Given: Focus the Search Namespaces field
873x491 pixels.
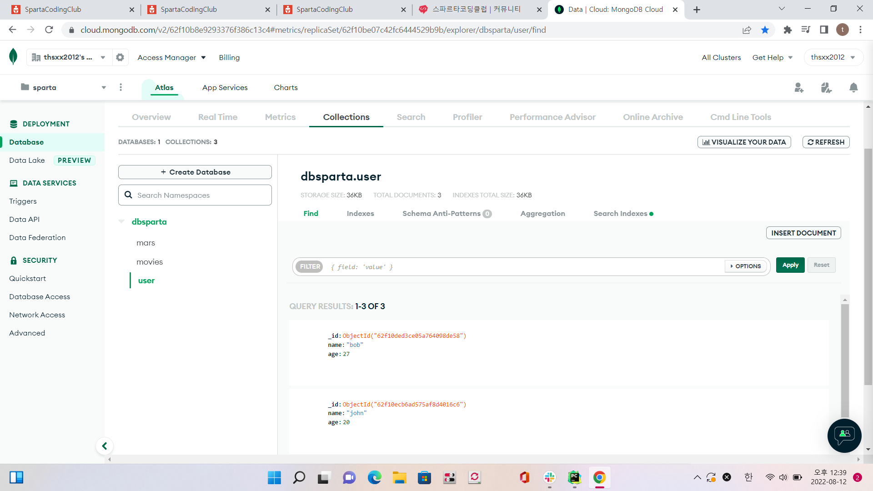Looking at the screenshot, I should (195, 195).
